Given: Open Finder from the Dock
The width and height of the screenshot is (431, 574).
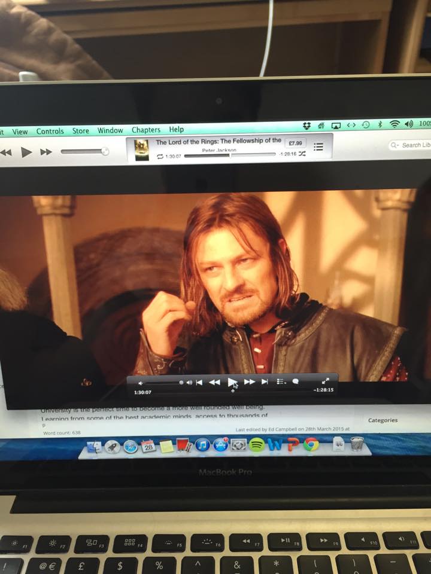Looking at the screenshot, I should (95, 447).
